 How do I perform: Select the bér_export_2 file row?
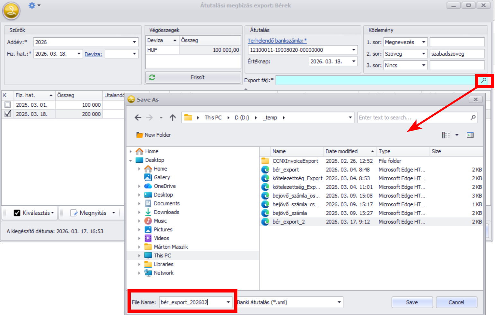[288, 222]
